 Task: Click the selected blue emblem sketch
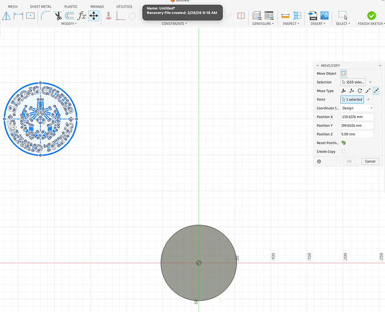coord(41,119)
